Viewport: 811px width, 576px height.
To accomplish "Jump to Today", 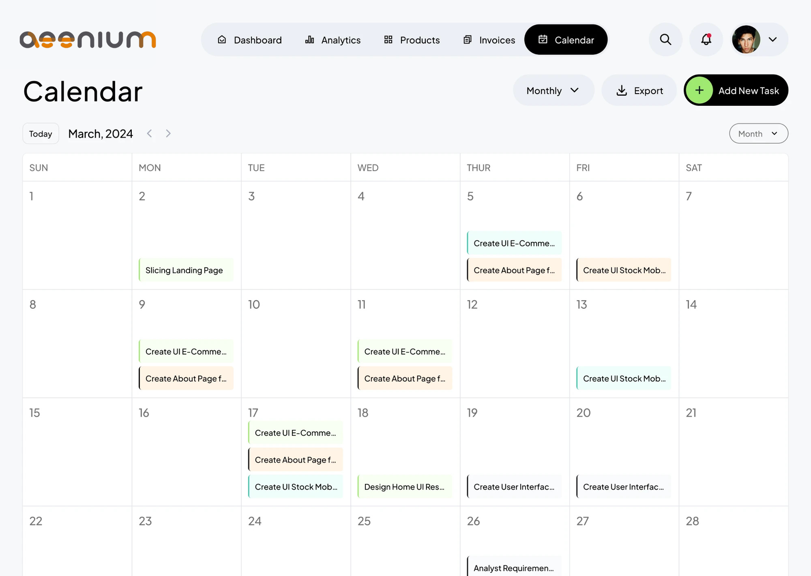I will point(41,134).
